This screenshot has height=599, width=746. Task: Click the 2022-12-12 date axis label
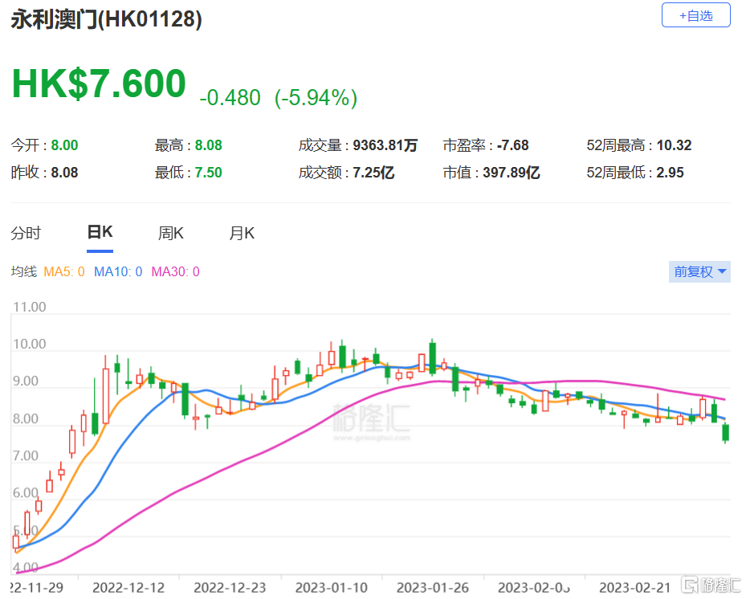128,588
